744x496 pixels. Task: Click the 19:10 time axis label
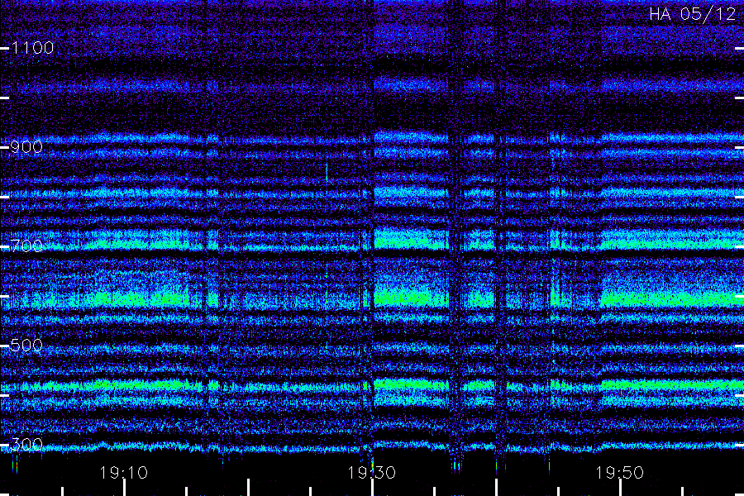[124, 473]
